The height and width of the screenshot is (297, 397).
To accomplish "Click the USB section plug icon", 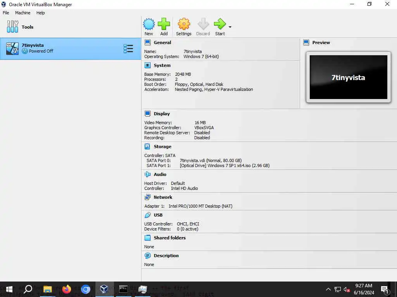I will 148,215.
